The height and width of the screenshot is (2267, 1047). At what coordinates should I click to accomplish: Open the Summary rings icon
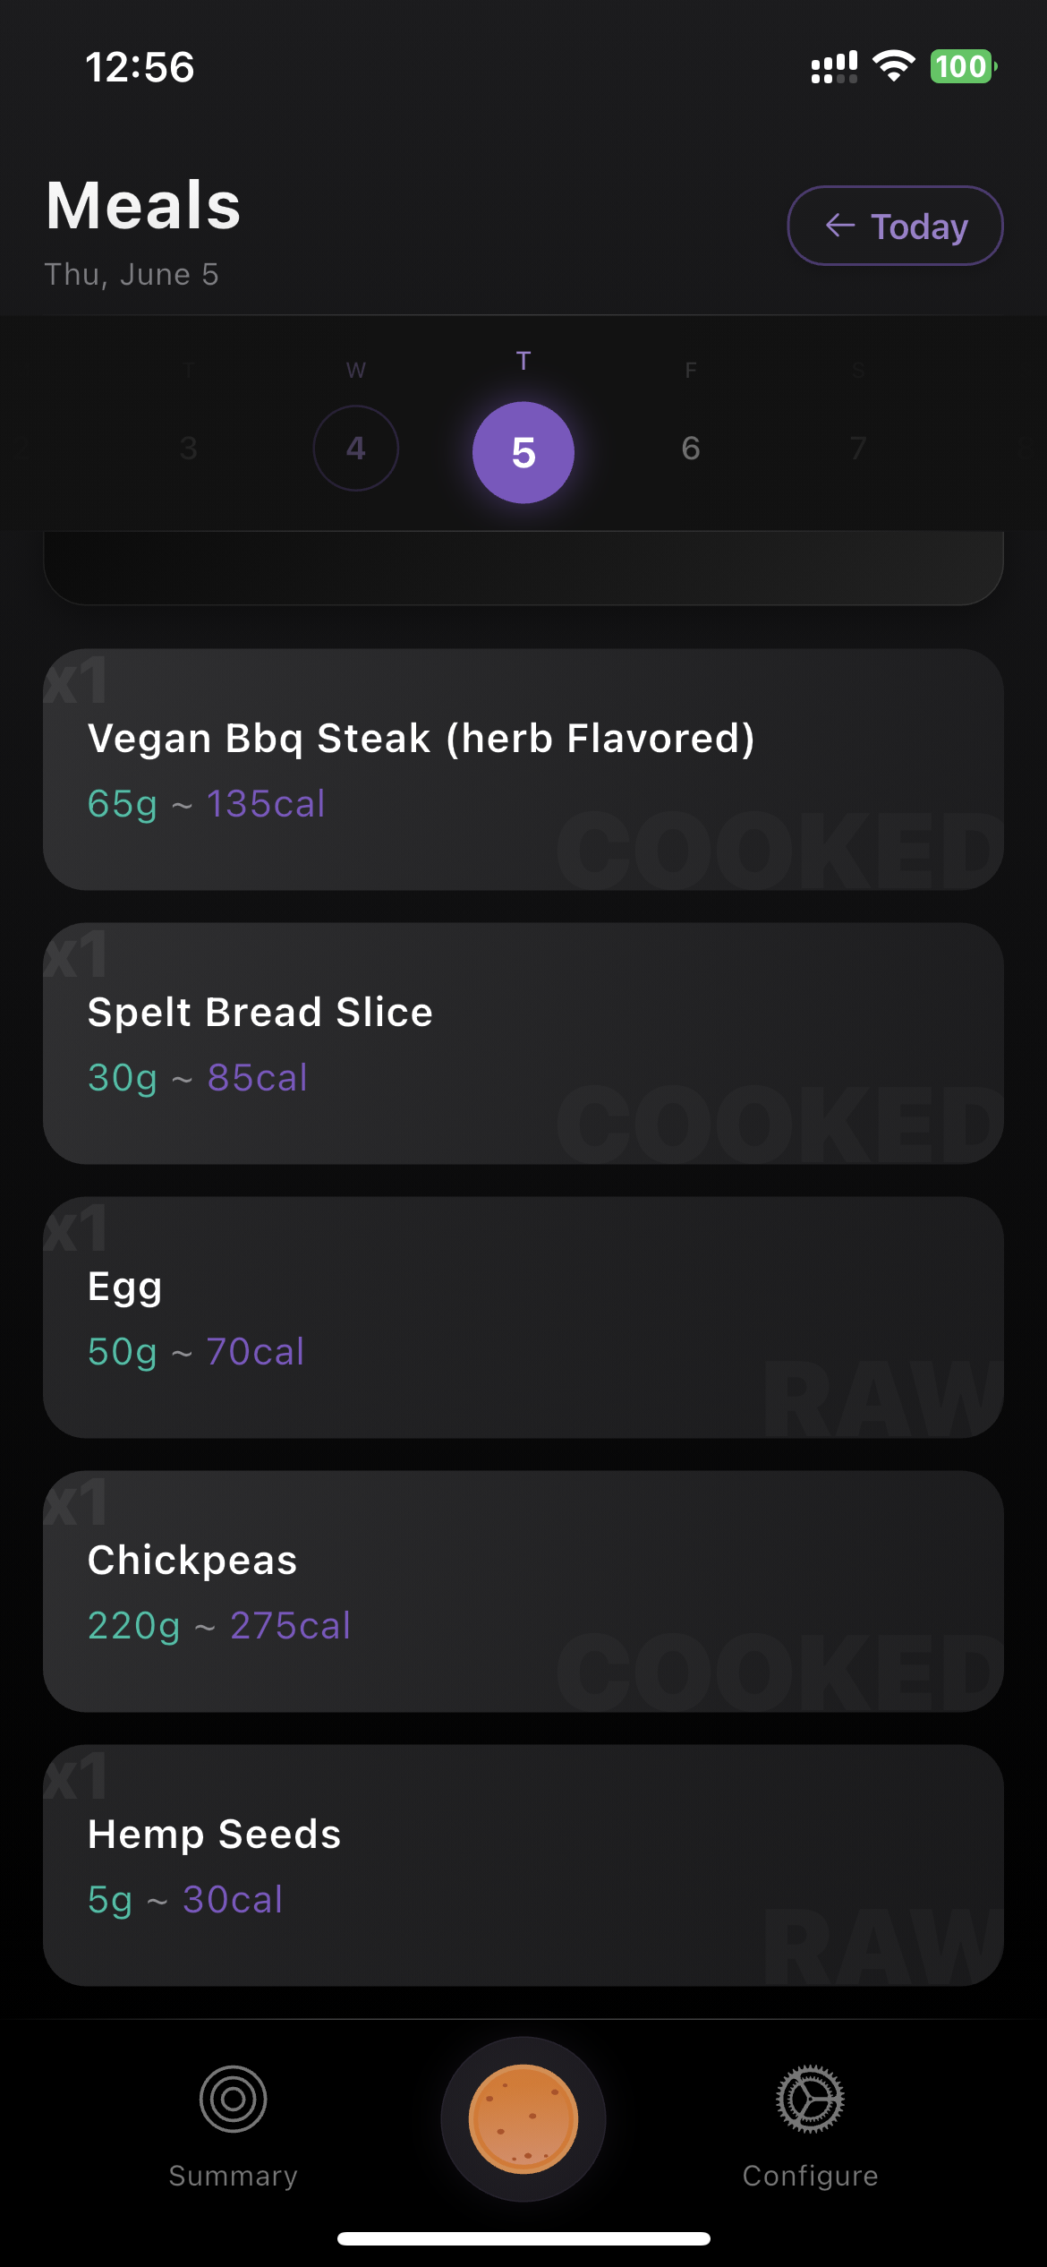(233, 2099)
